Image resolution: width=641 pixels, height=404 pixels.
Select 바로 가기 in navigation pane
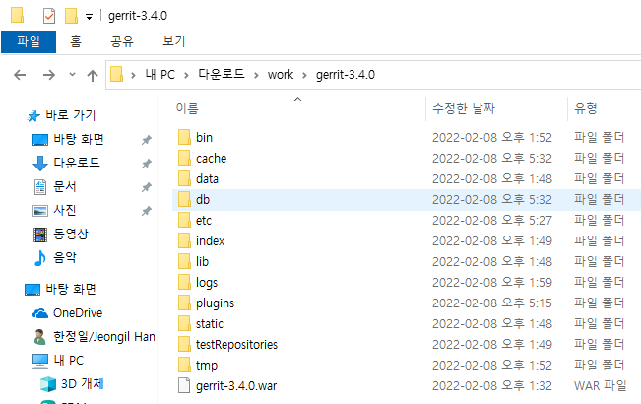[70, 115]
